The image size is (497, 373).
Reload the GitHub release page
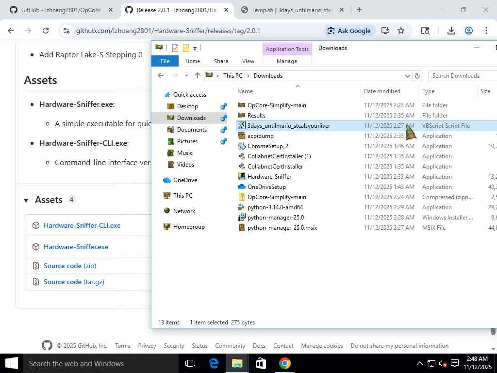(46, 31)
